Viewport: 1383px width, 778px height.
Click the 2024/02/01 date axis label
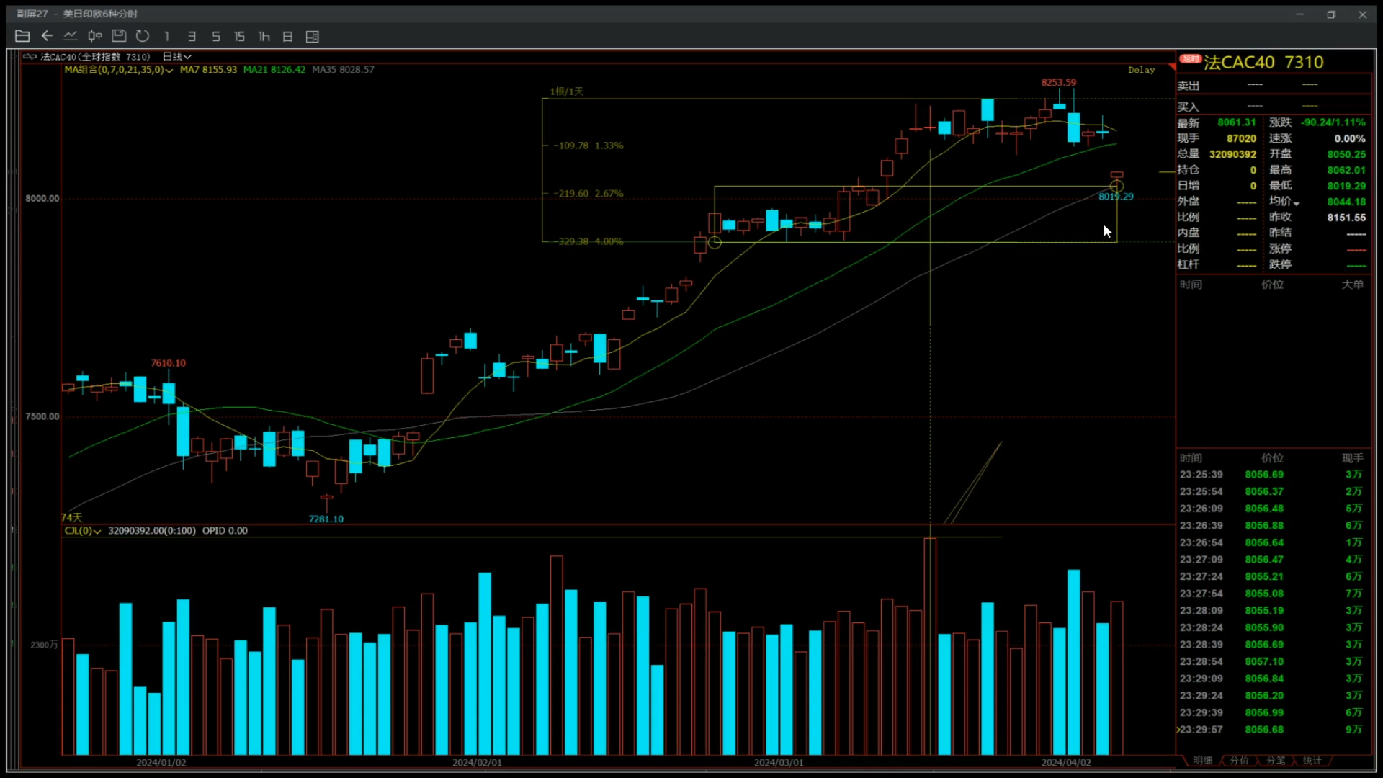[477, 762]
